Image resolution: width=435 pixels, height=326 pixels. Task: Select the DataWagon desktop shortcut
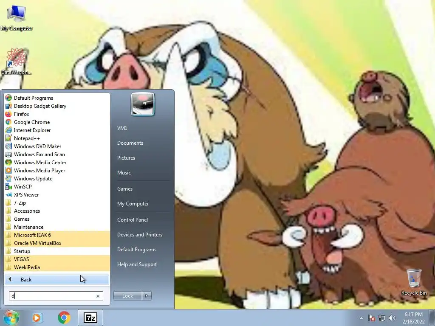click(x=17, y=62)
